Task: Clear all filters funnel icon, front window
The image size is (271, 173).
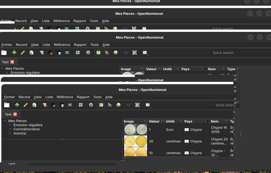Action: (45, 105)
